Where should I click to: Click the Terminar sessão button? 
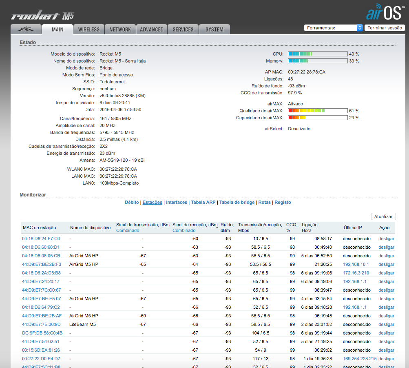point(385,28)
